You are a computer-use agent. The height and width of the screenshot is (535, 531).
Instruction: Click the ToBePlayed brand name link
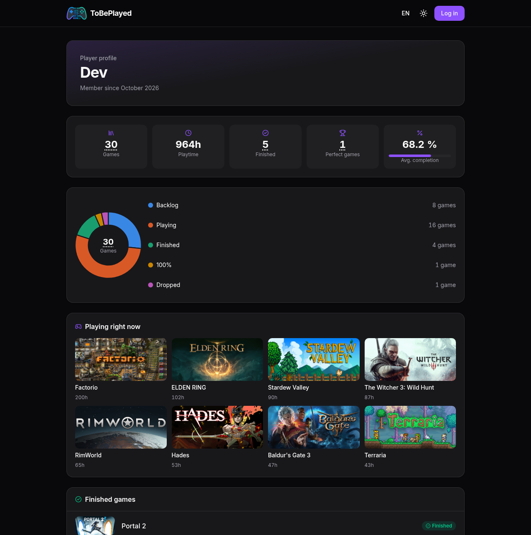(x=111, y=13)
